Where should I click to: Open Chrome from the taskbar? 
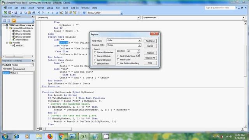click(x=61, y=136)
